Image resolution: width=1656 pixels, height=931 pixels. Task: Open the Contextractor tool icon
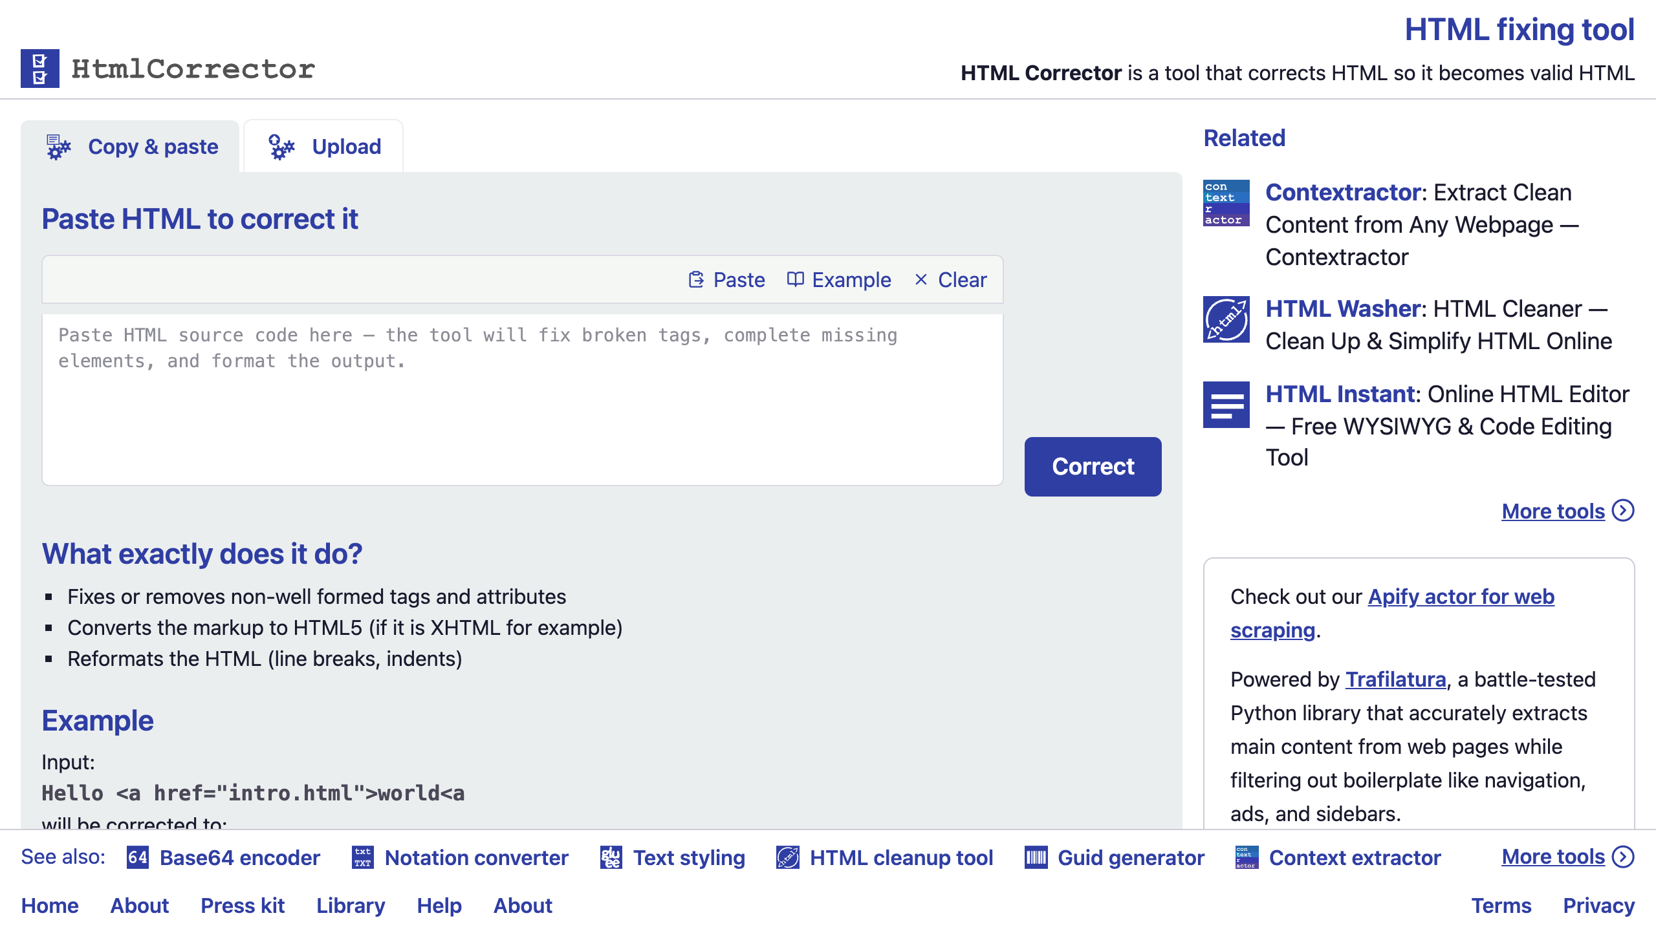tap(1226, 203)
